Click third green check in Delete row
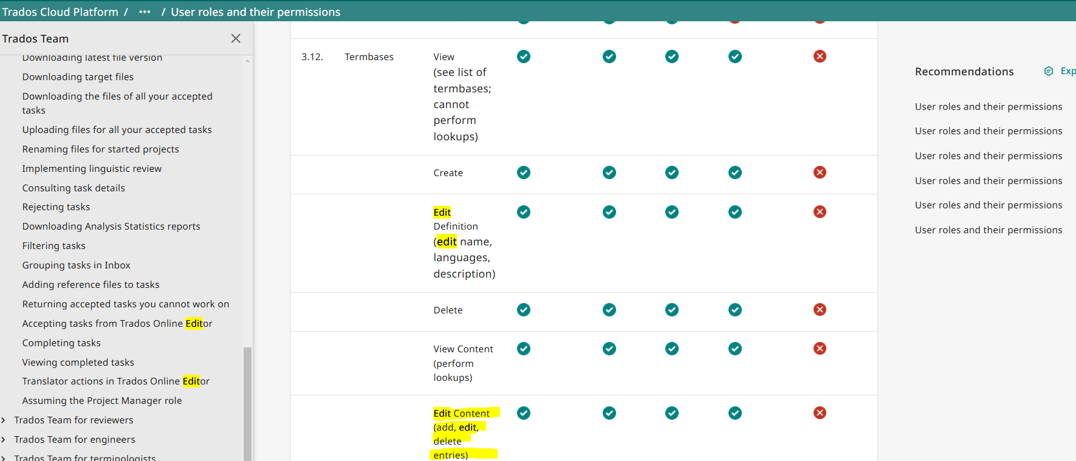The width and height of the screenshot is (1076, 461). click(x=672, y=310)
